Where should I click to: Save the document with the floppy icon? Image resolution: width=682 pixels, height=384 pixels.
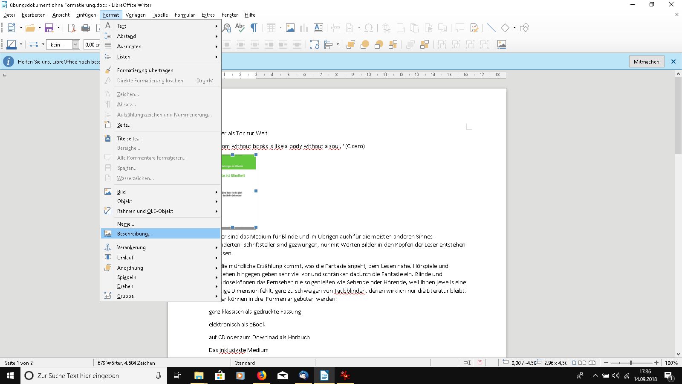pos(49,28)
